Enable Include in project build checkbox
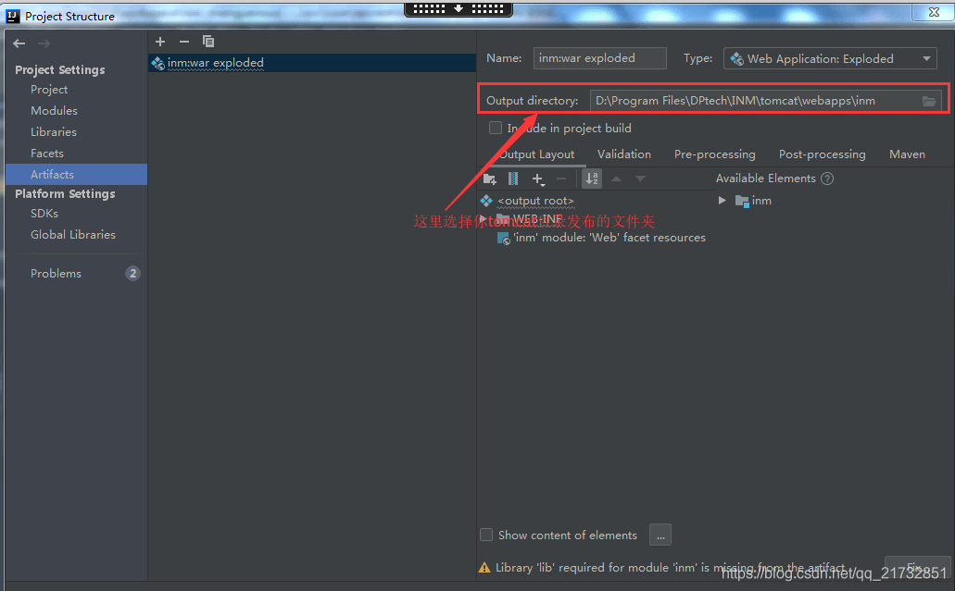 [x=496, y=128]
